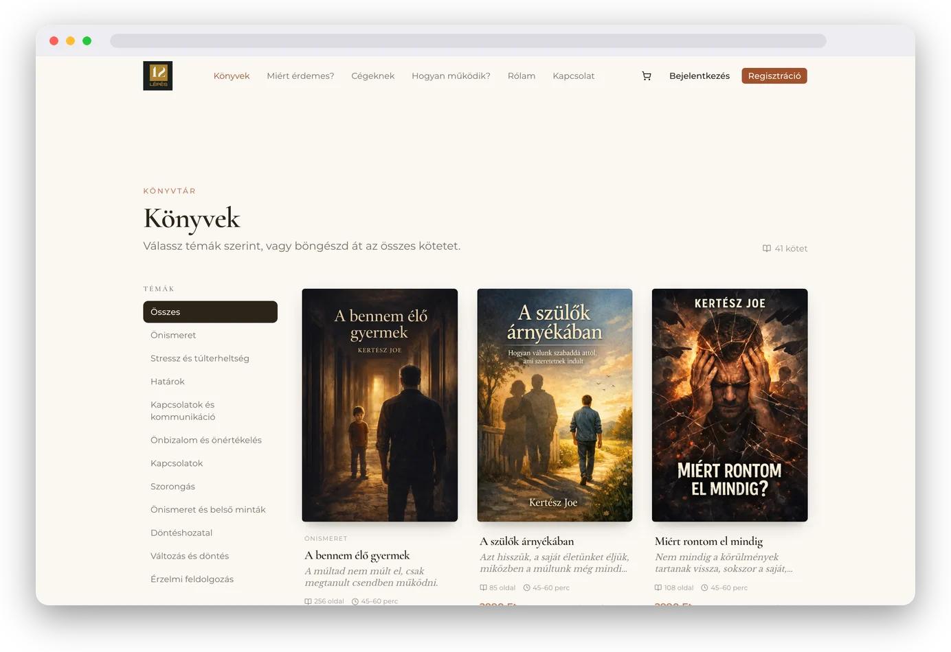951x652 pixels.
Task: Click the browser address bar
Action: (468, 41)
